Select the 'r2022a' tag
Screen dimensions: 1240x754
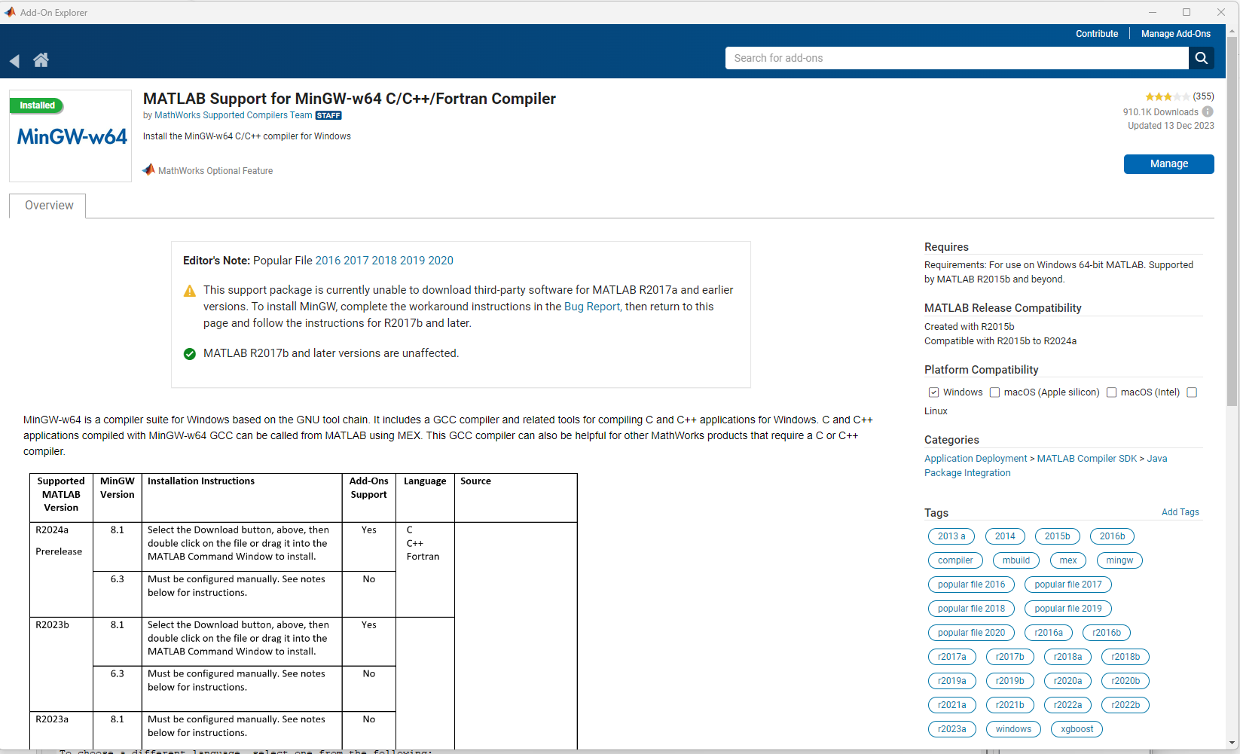click(x=1068, y=705)
